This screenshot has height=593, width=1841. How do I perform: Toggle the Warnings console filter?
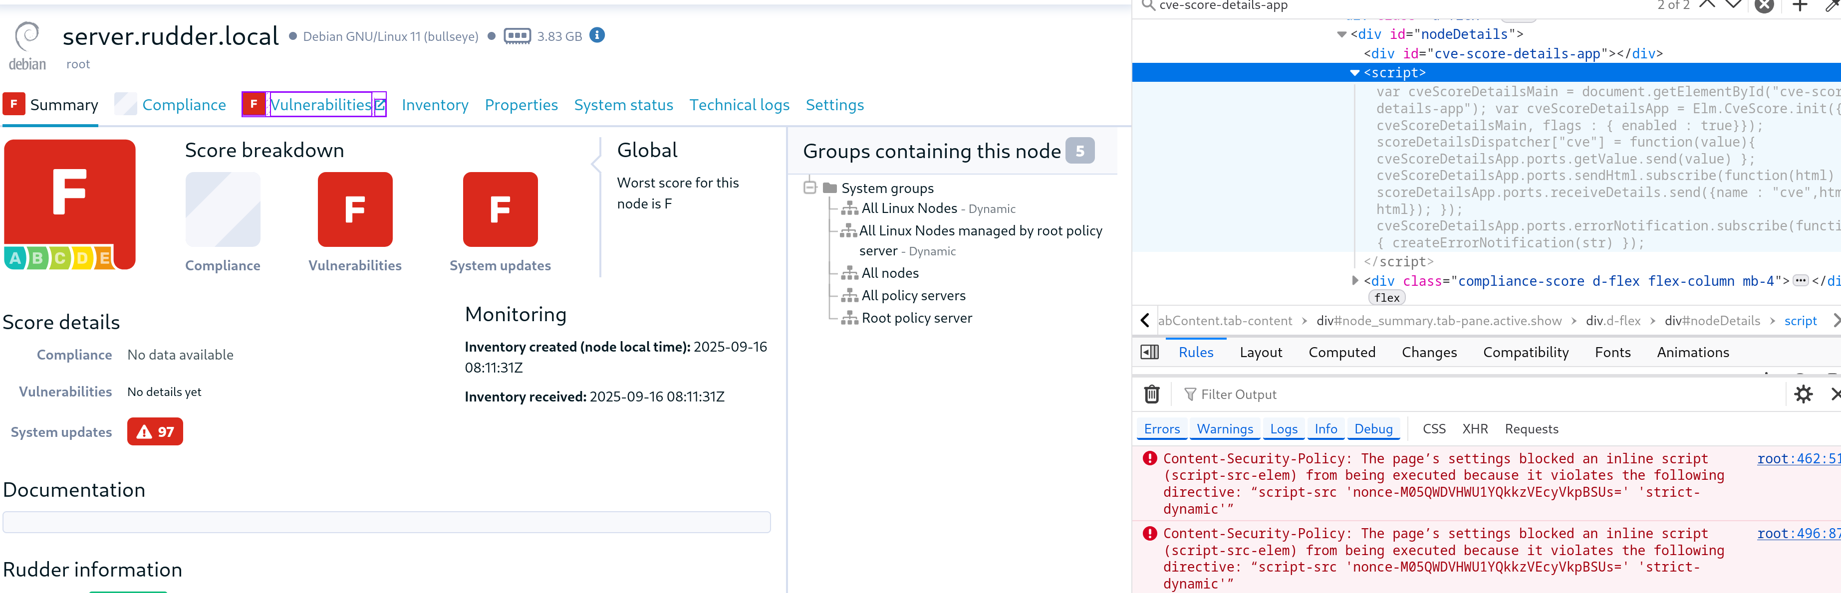1225,429
